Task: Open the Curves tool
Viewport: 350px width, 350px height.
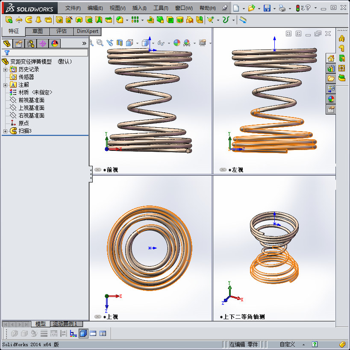Action: click(x=226, y=20)
